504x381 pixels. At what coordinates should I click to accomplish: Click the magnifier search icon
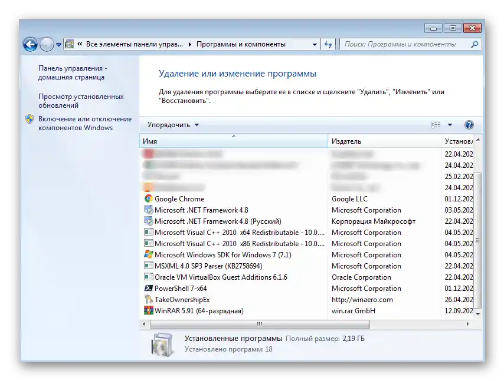pyautogui.click(x=474, y=44)
